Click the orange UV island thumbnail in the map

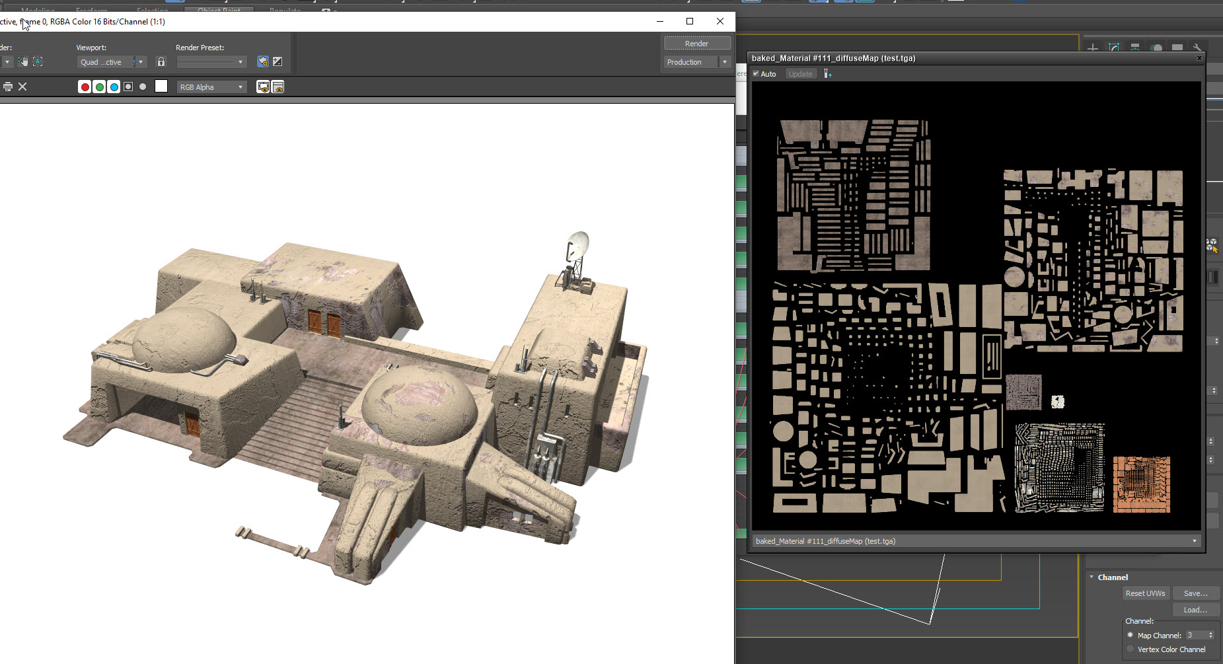[1142, 484]
